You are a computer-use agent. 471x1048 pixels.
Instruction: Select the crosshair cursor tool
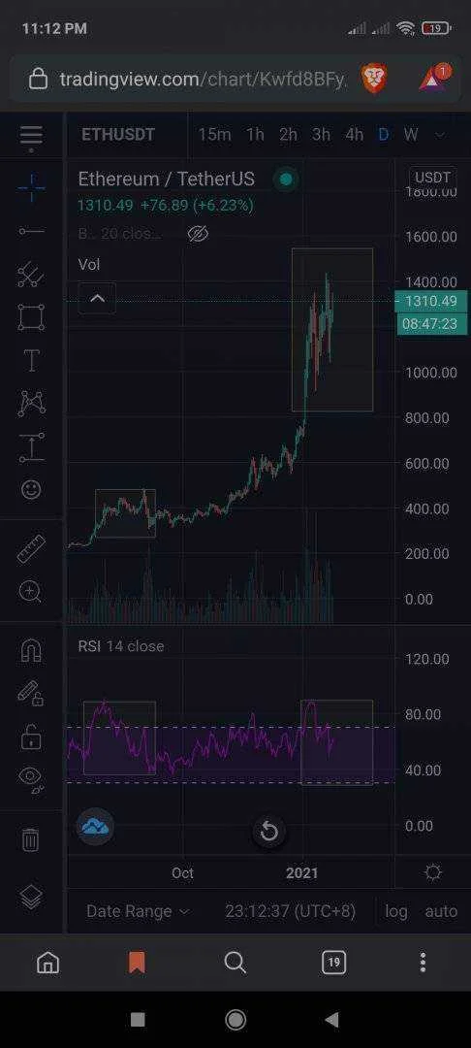click(x=31, y=188)
